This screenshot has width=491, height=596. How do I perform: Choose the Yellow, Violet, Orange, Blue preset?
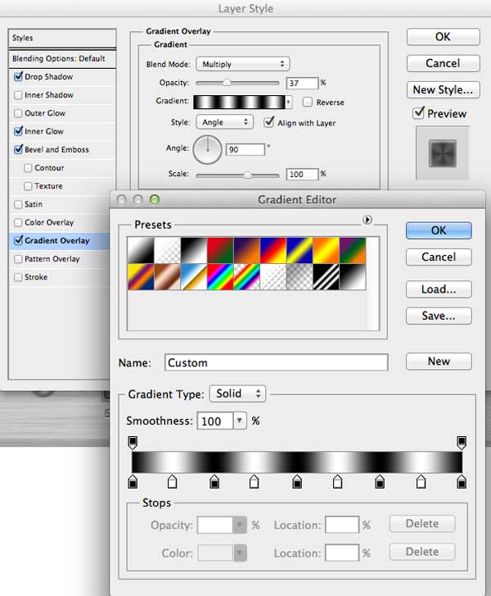[141, 277]
